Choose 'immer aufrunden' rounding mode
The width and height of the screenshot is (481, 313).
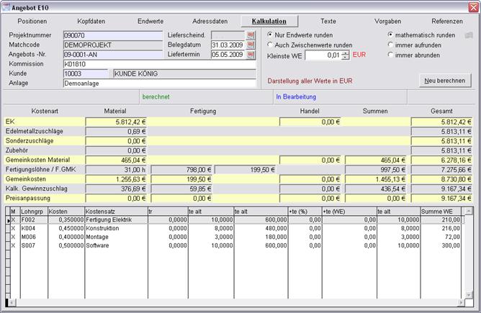391,45
